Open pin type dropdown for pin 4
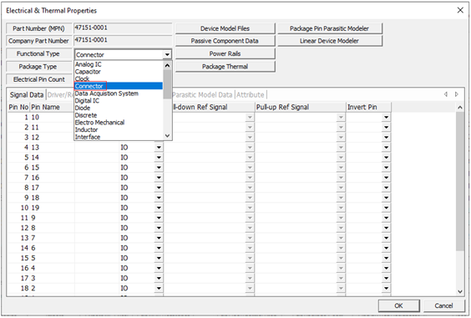471x318 pixels. 159,148
